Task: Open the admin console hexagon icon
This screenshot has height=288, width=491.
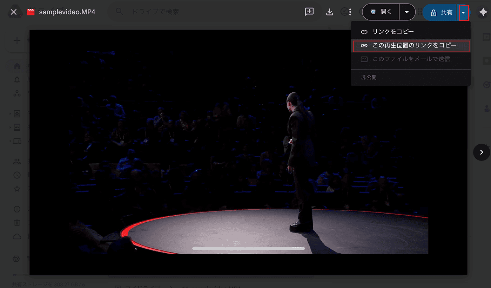Action: 15,259
